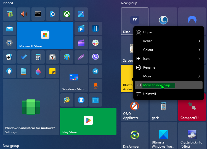Expand the Colour submenu arrow
This screenshot has height=149, width=207.
pos(199,50)
